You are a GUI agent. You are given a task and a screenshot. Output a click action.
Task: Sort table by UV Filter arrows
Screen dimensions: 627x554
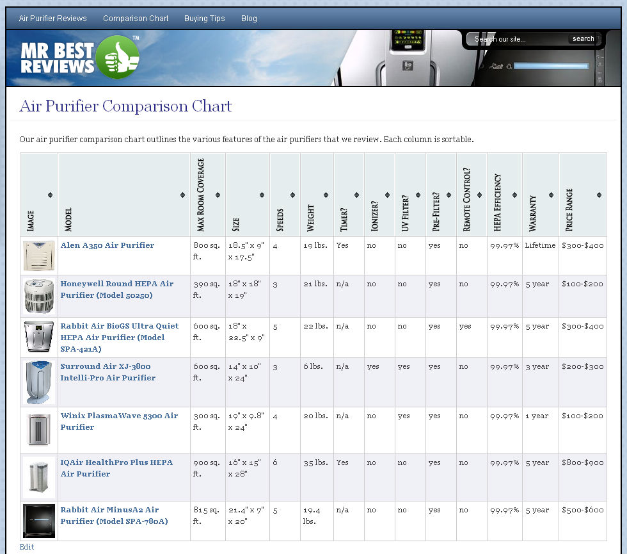[418, 195]
